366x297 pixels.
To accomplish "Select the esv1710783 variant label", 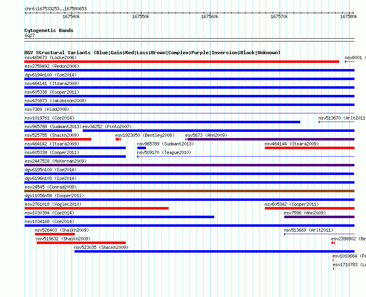I will click(x=349, y=265).
